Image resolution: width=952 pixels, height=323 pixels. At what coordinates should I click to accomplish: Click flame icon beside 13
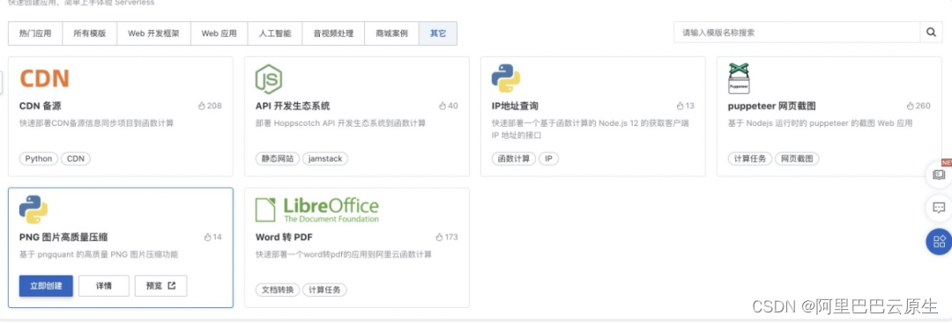680,106
